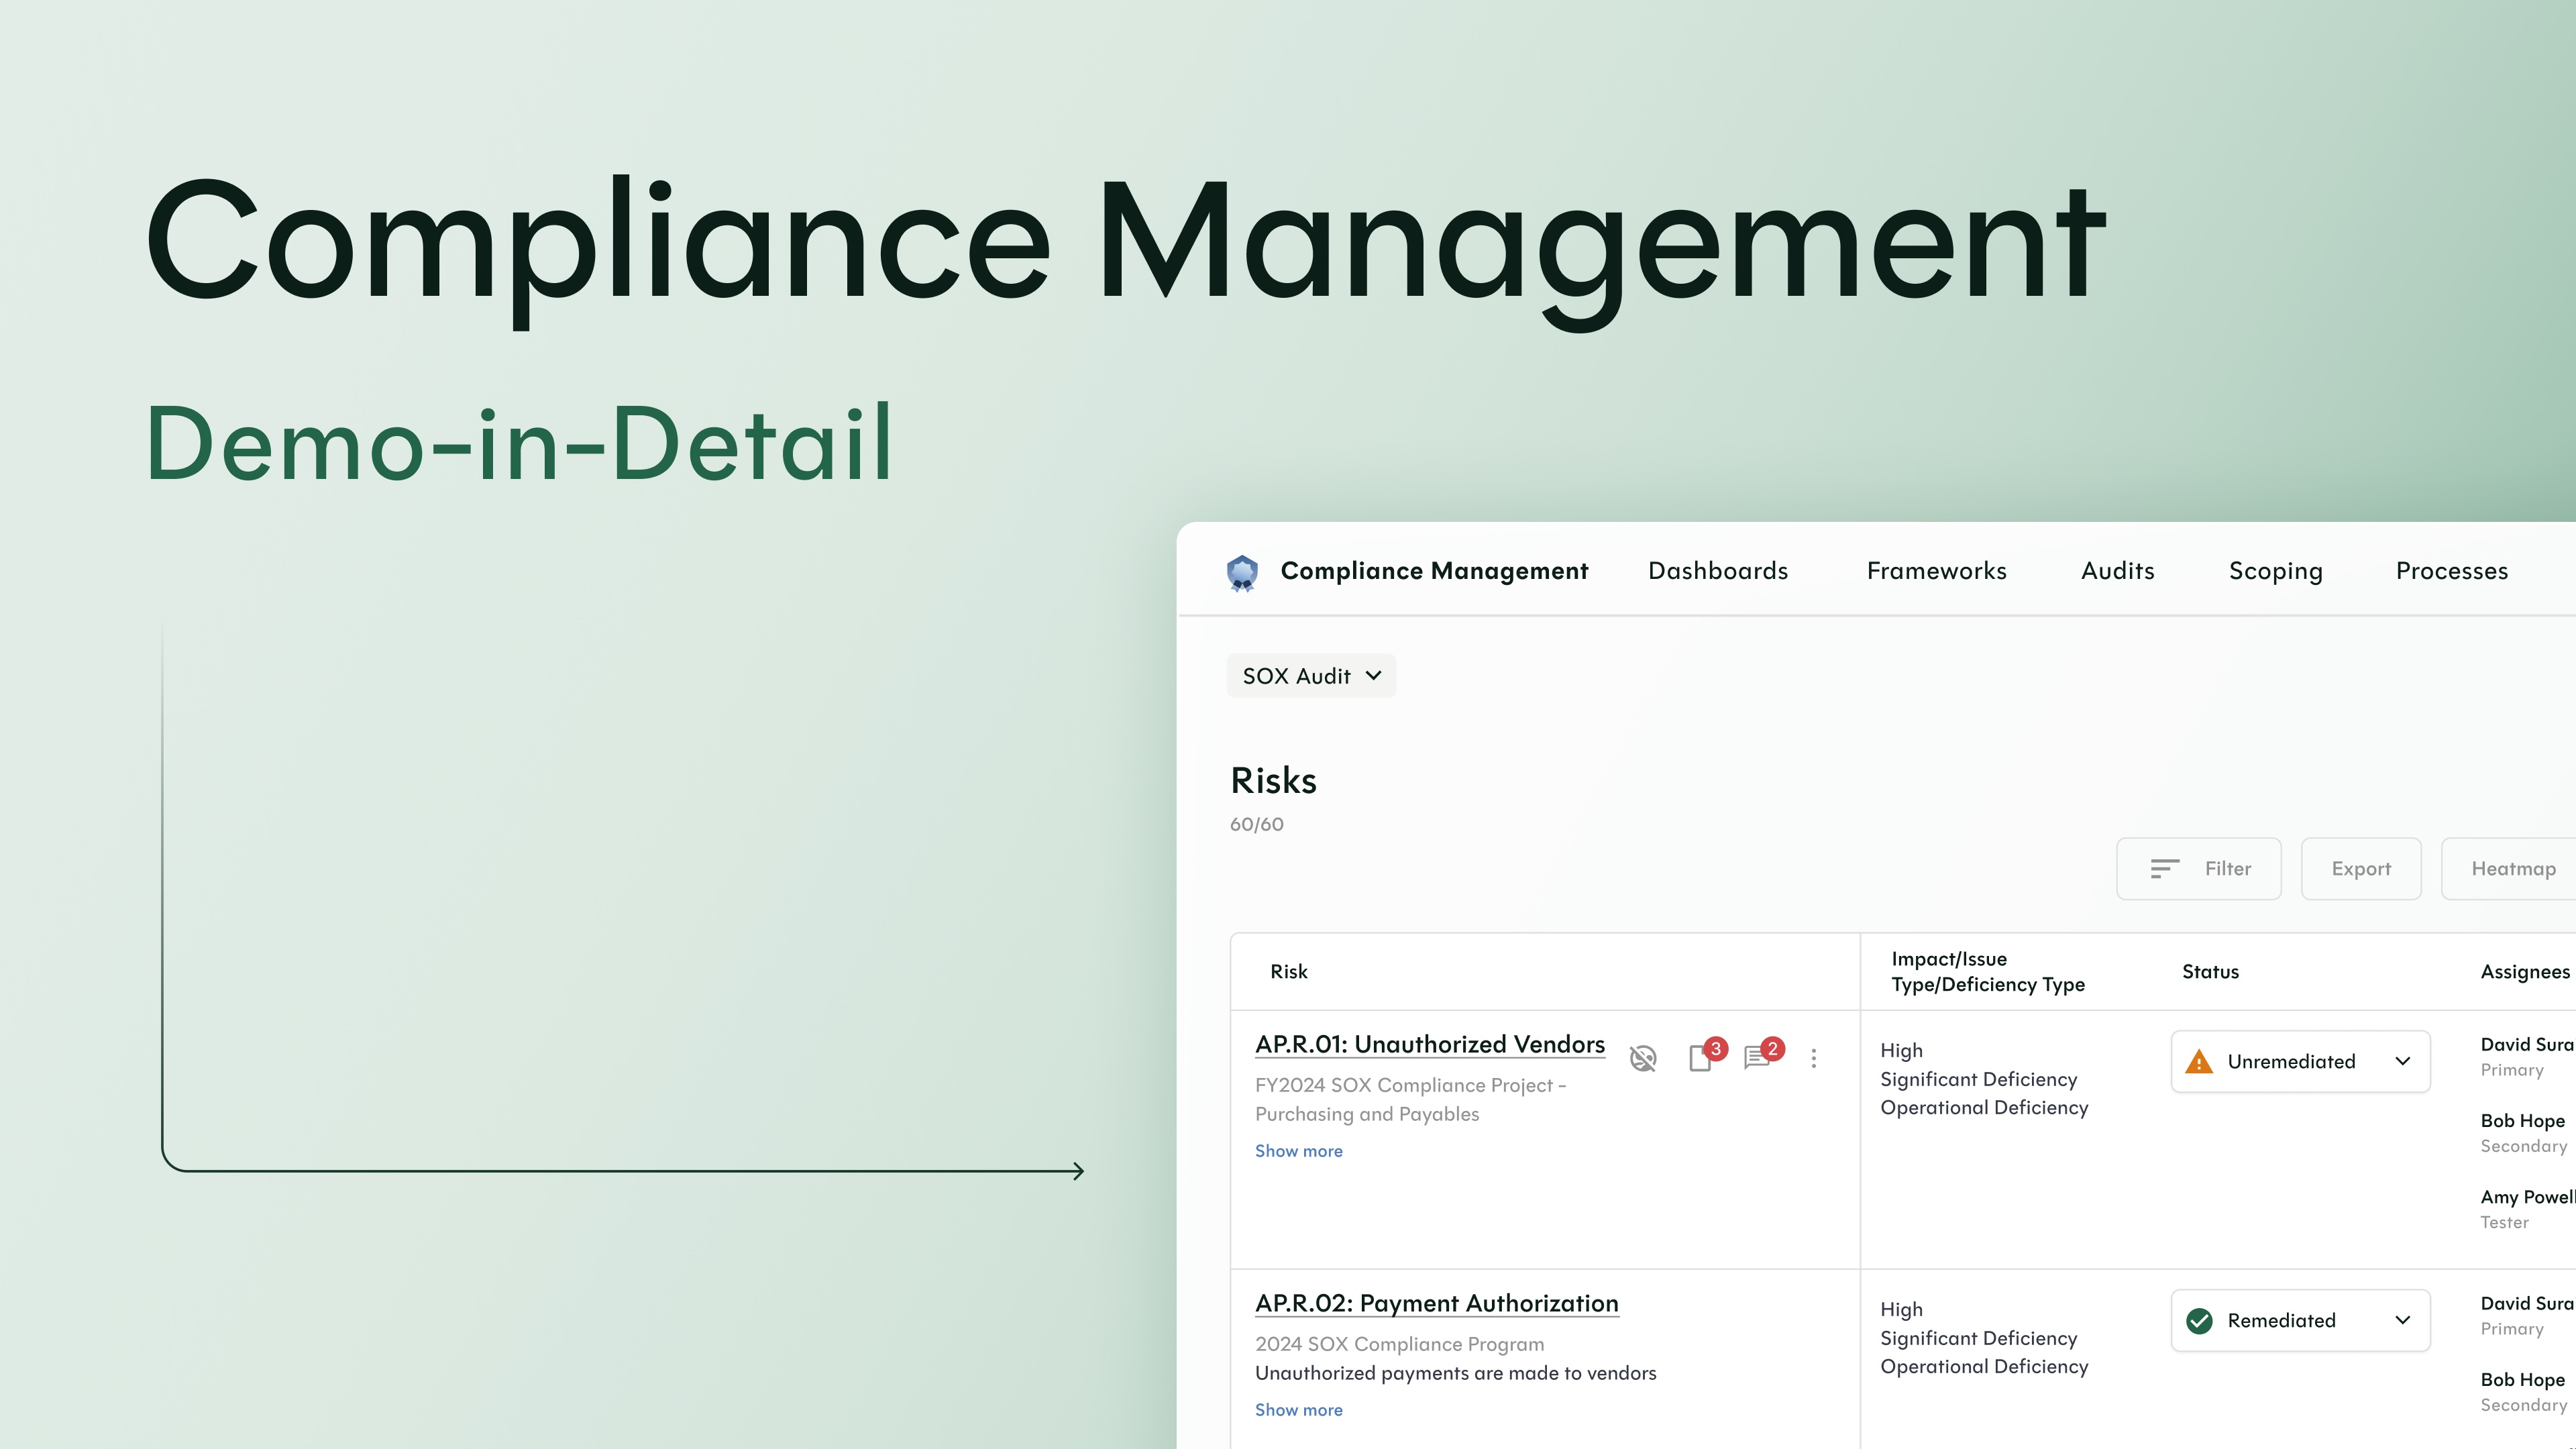Click the 60/60 risks count
This screenshot has height=1449, width=2576.
[x=1257, y=825]
